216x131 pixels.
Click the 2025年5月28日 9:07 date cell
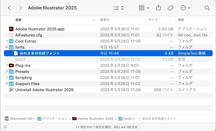[x=119, y=65]
